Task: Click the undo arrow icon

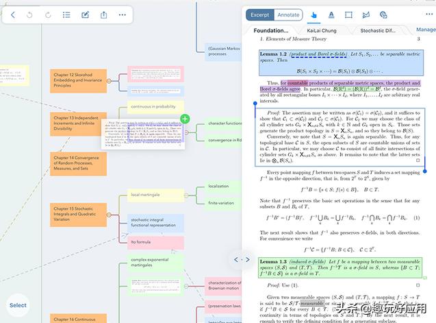Action: pyautogui.click(x=29, y=15)
